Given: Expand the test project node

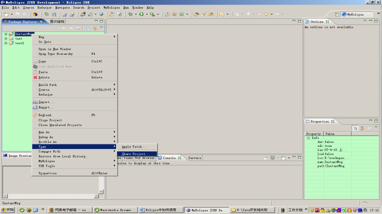Looking at the screenshot, I should tap(6, 39).
